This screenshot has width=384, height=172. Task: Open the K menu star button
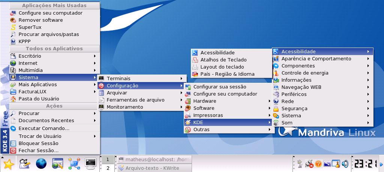[8, 164]
